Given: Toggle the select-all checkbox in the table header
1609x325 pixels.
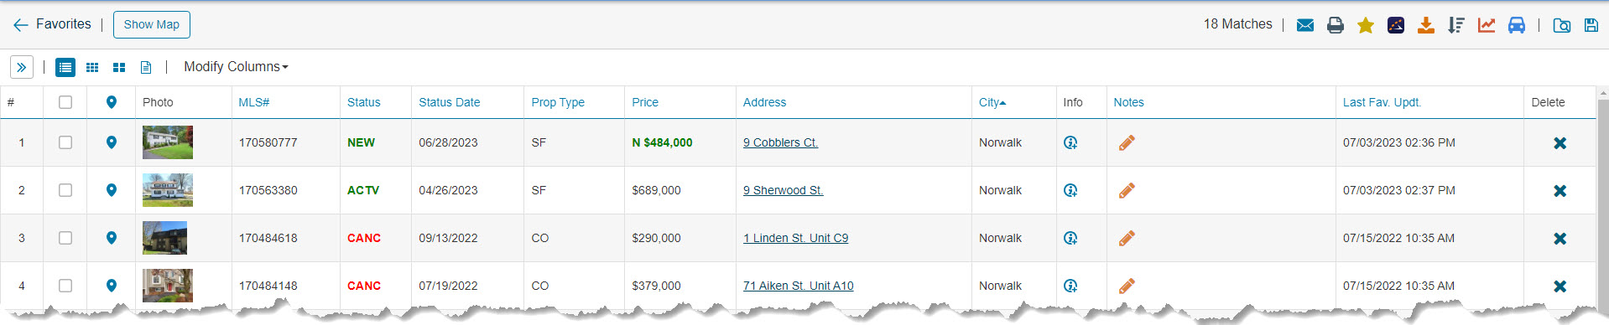Looking at the screenshot, I should click(65, 102).
